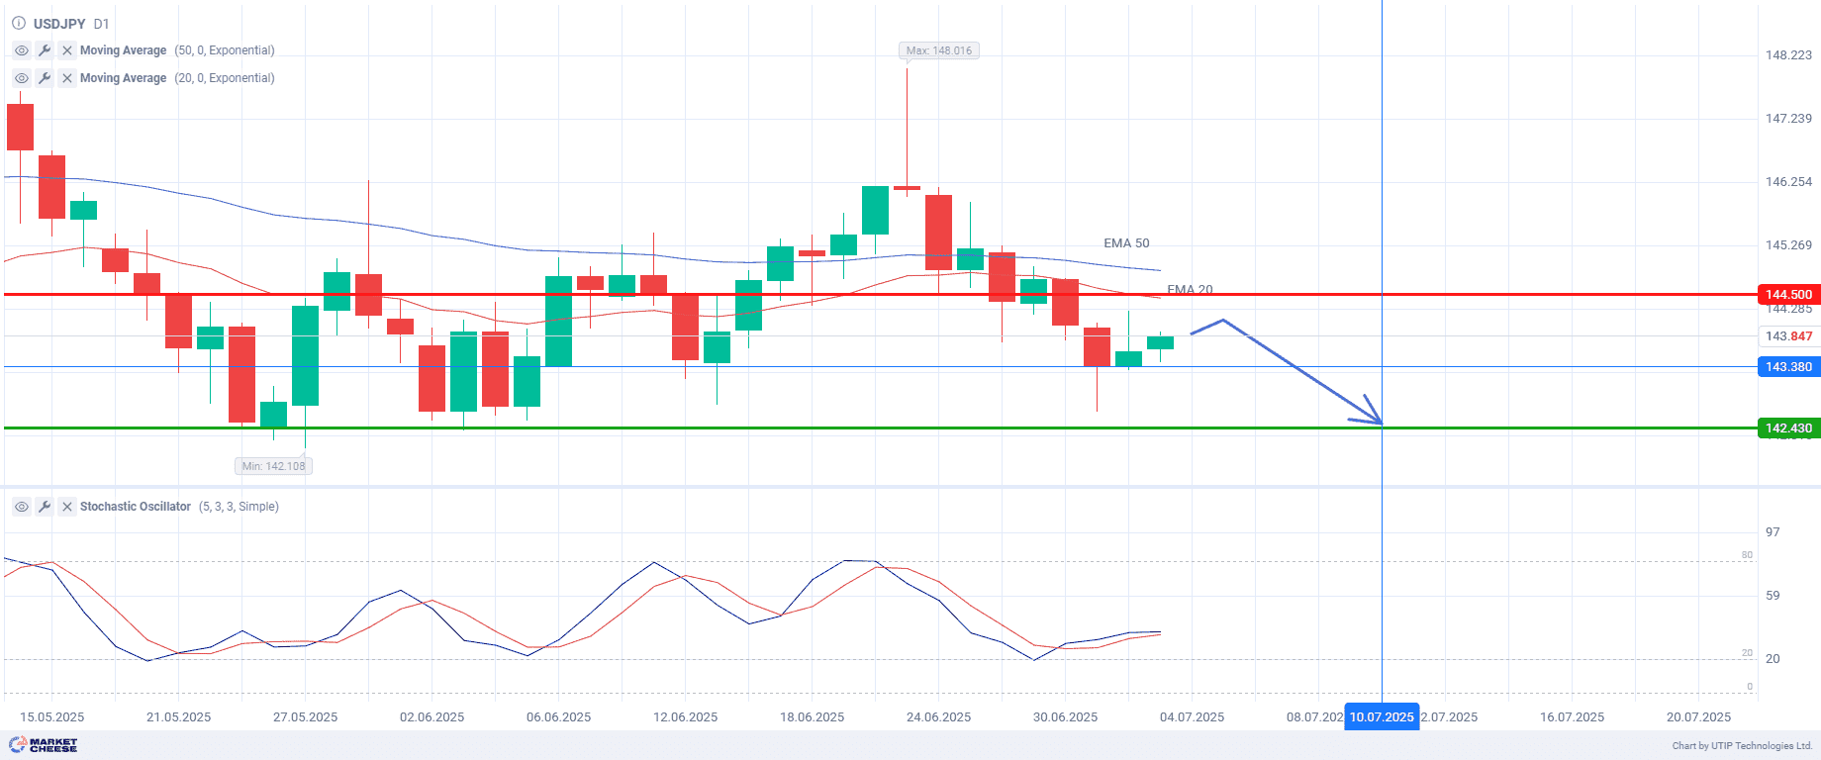Open settings for the 50 Exponential Moving Average

pos(45,50)
